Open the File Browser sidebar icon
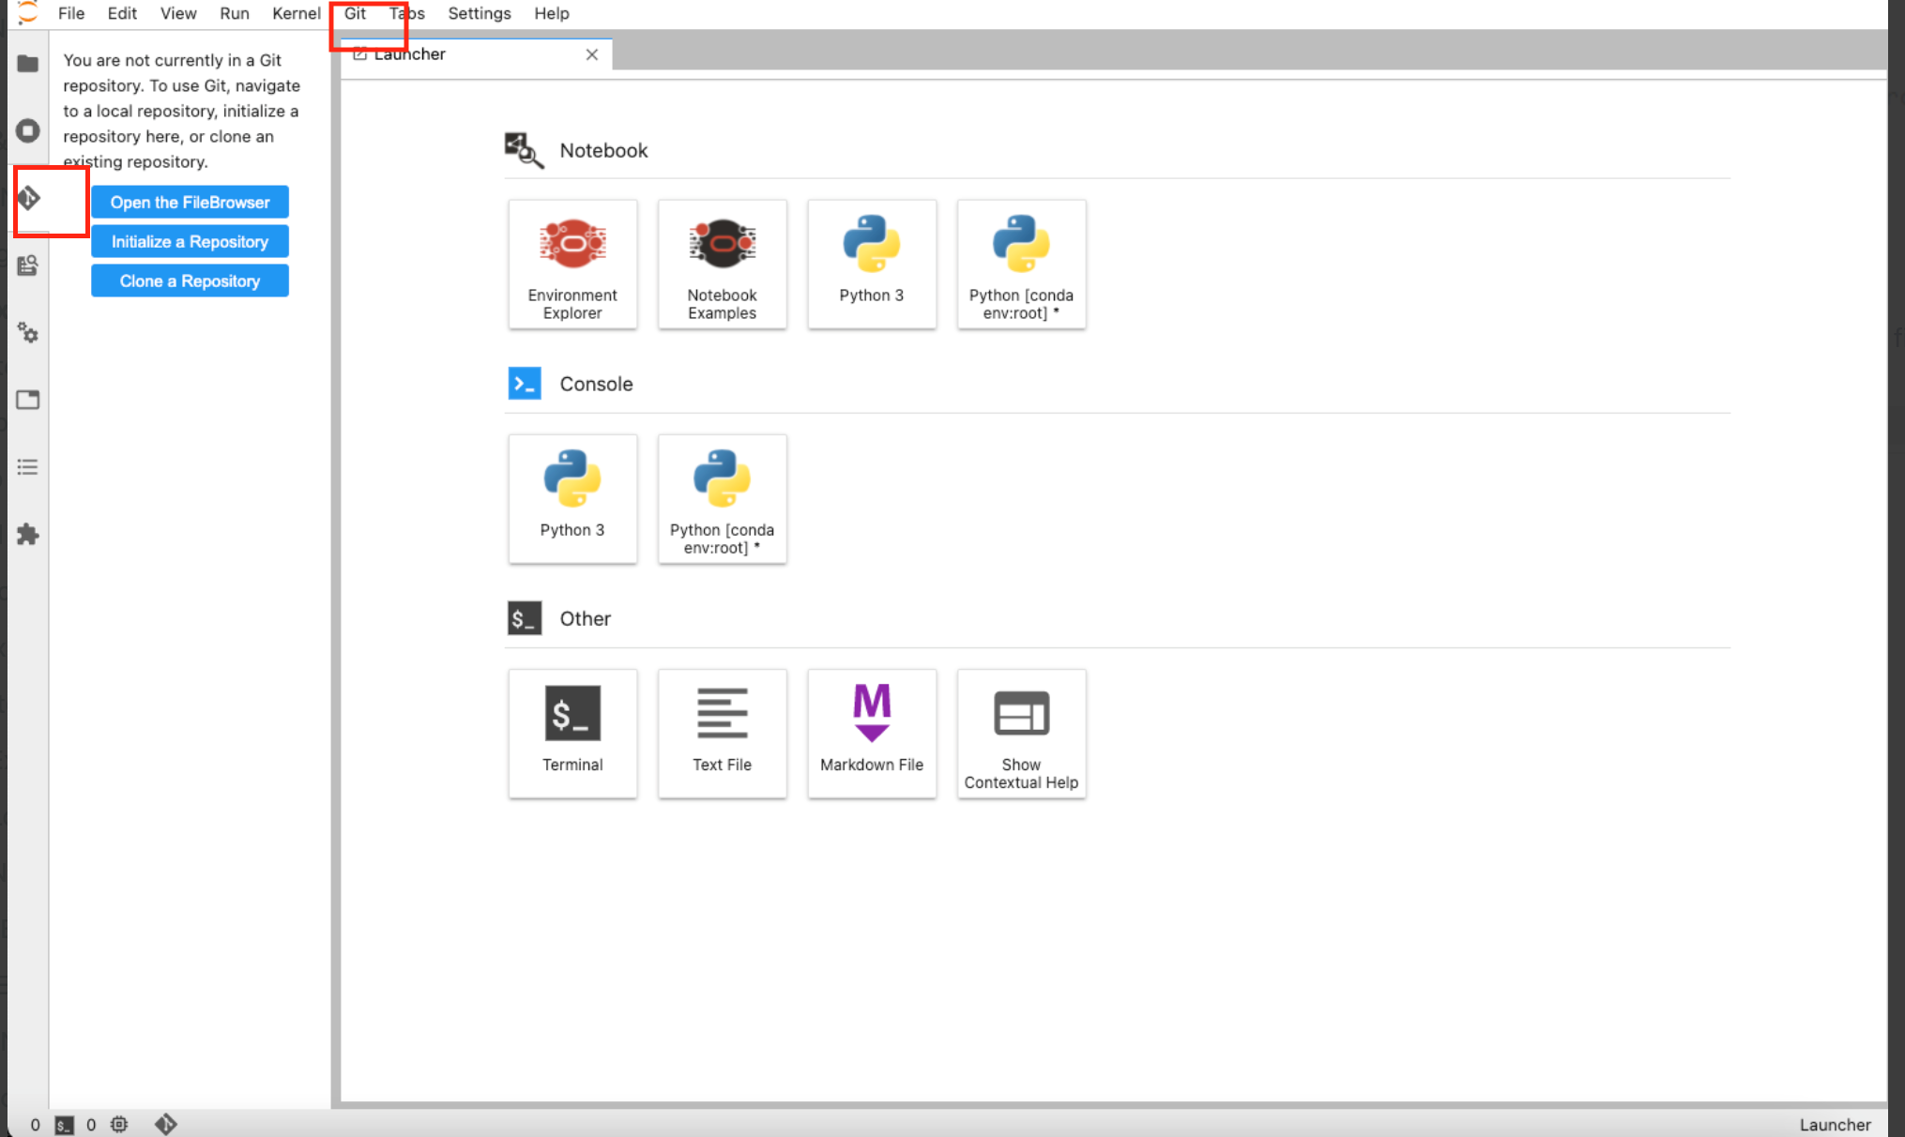Viewport: 1905px width, 1137px height. 28,64
